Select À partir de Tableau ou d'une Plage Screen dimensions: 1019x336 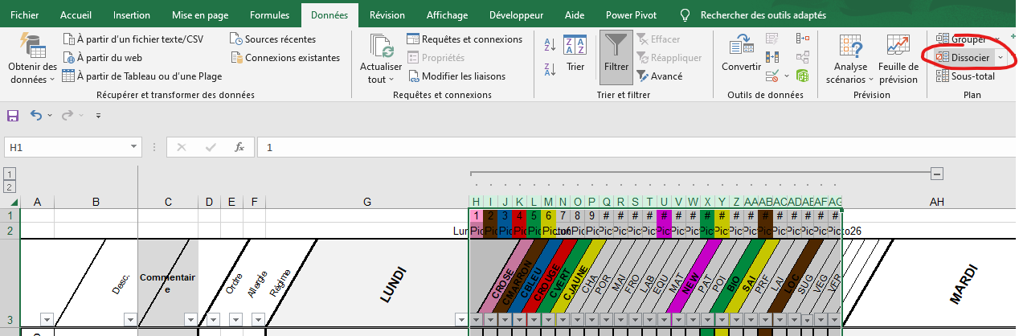click(x=142, y=76)
